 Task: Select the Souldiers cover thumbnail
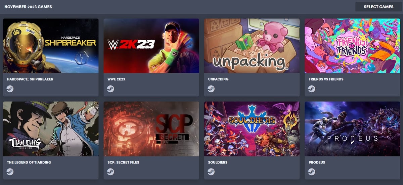click(252, 129)
